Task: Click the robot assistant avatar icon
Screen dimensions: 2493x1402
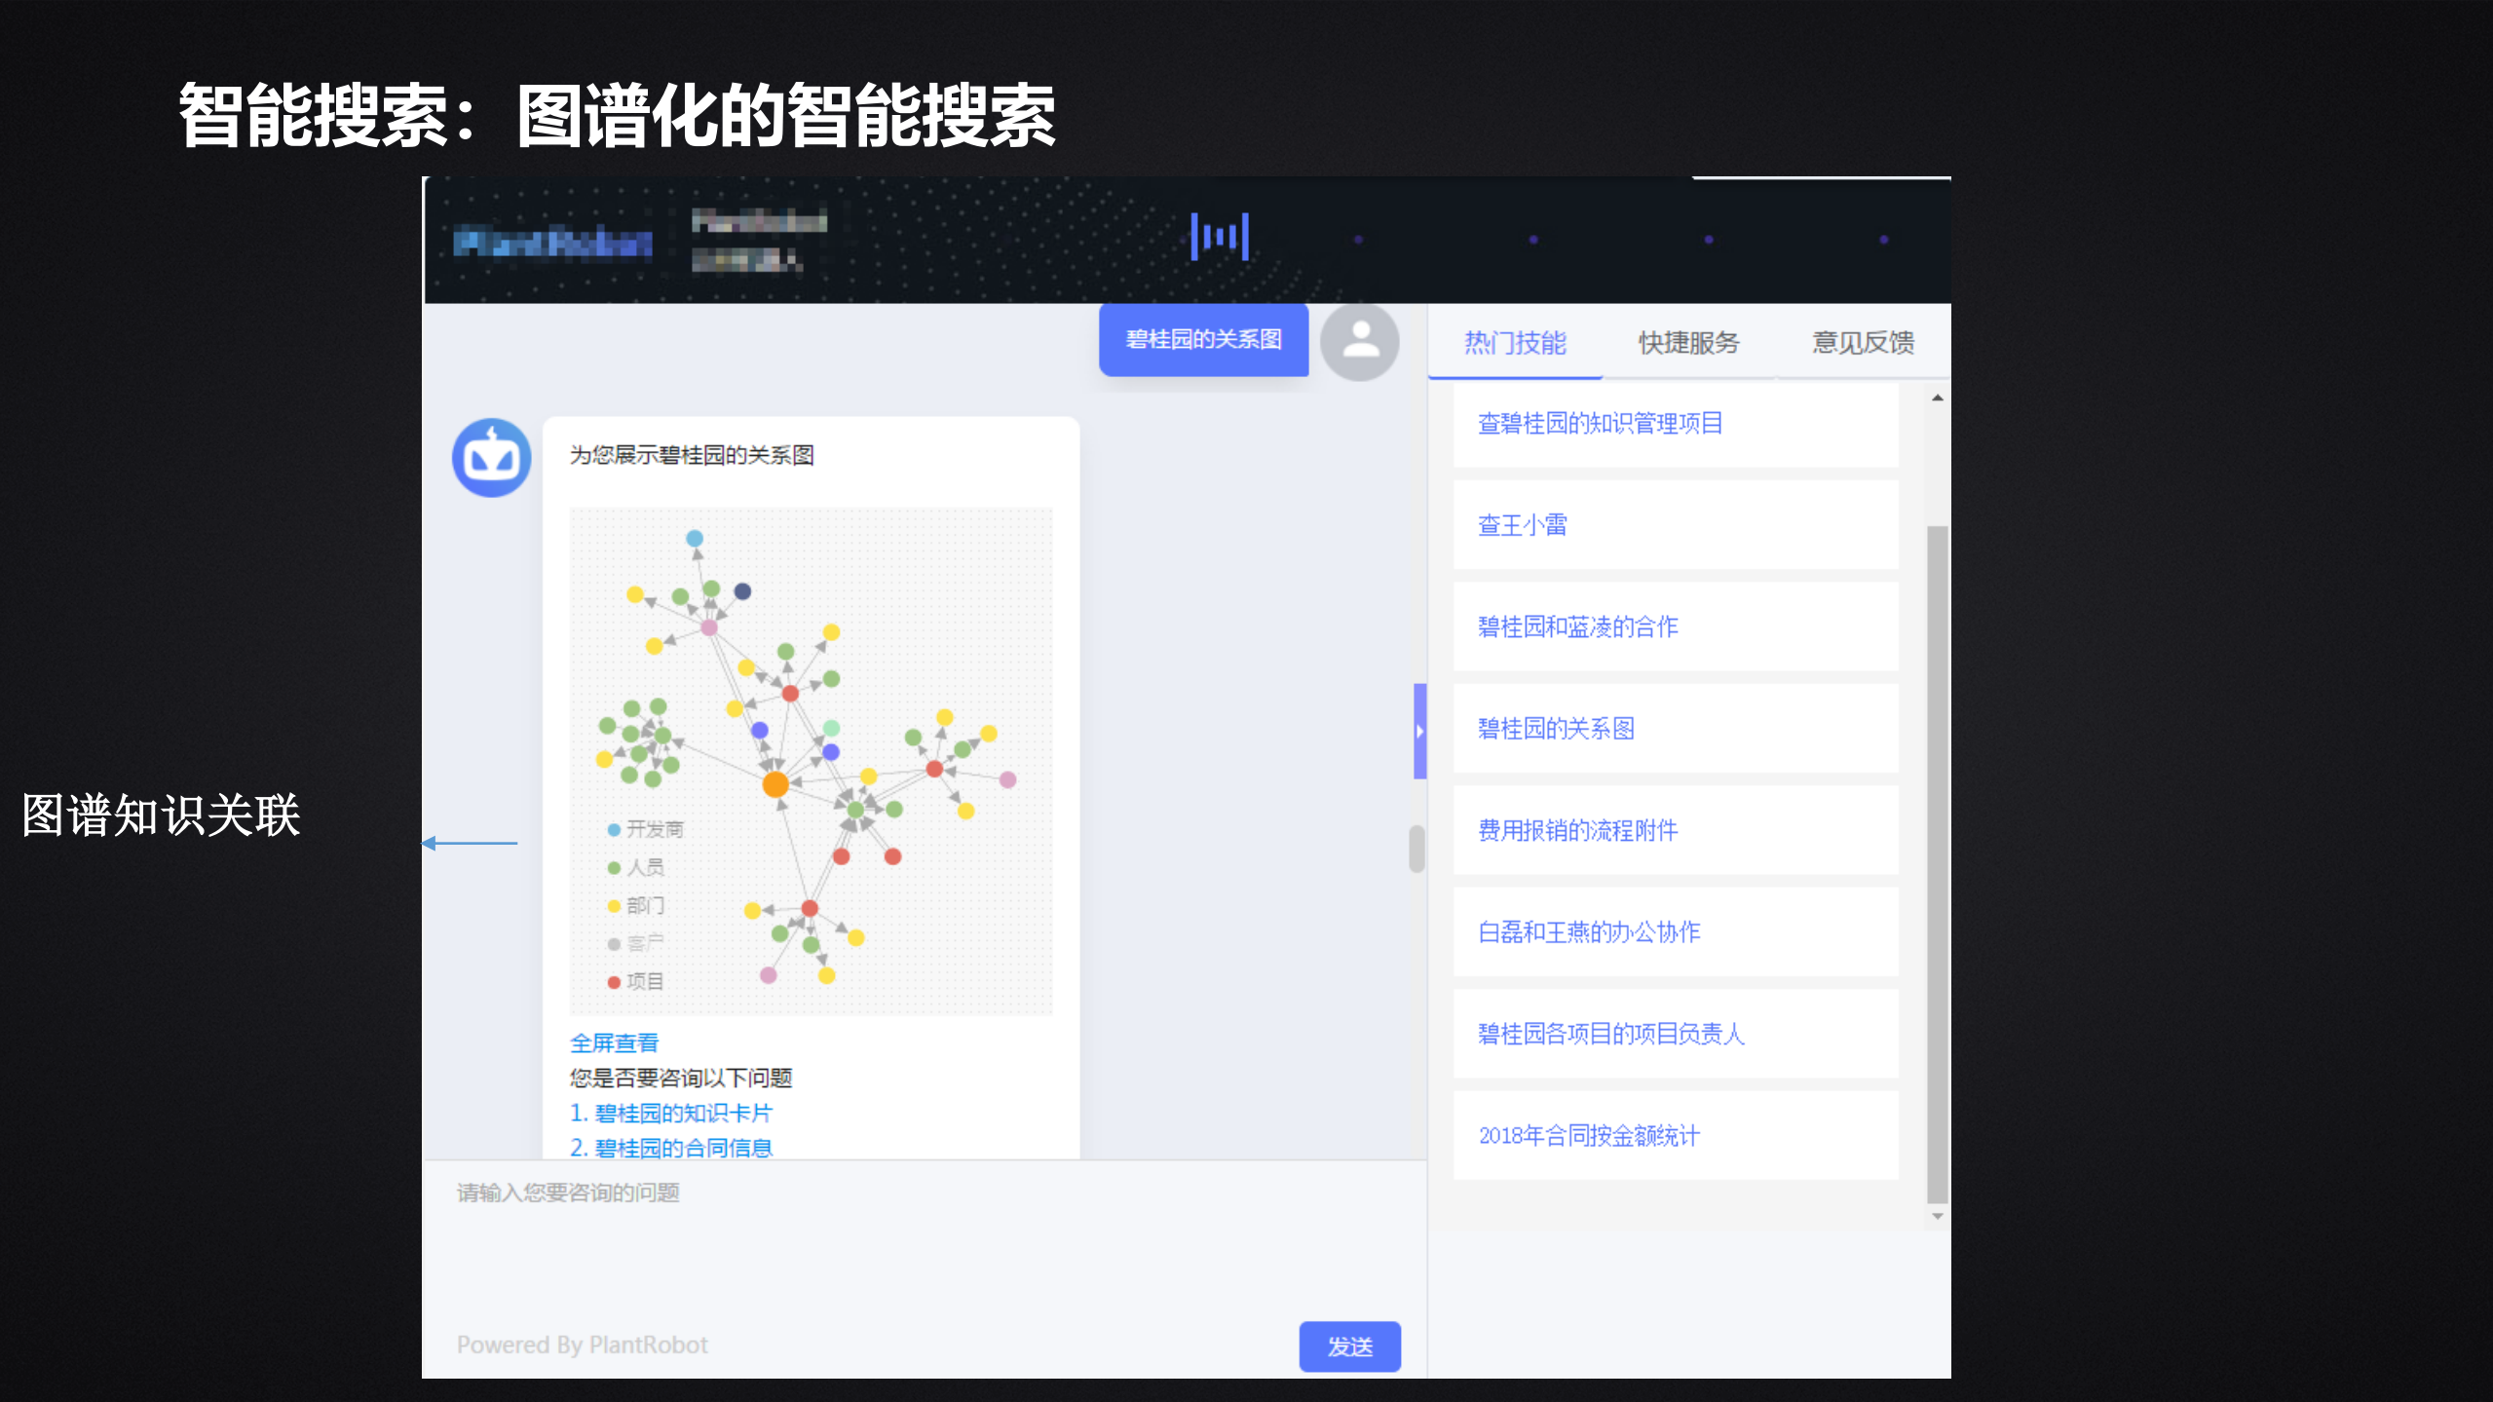Action: (x=490, y=458)
